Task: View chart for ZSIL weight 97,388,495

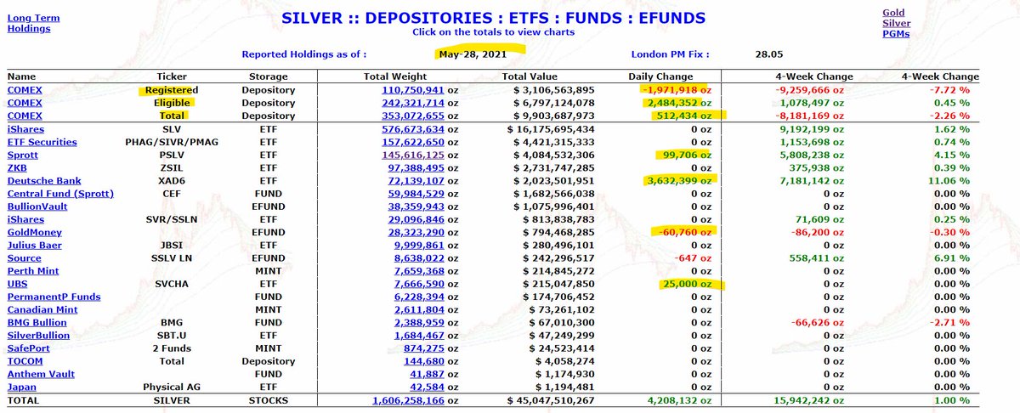Action: click(x=416, y=168)
